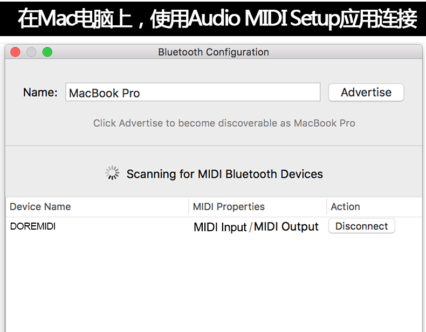This screenshot has width=426, height=332.
Task: Click the Name label
Action: pyautogui.click(x=40, y=93)
